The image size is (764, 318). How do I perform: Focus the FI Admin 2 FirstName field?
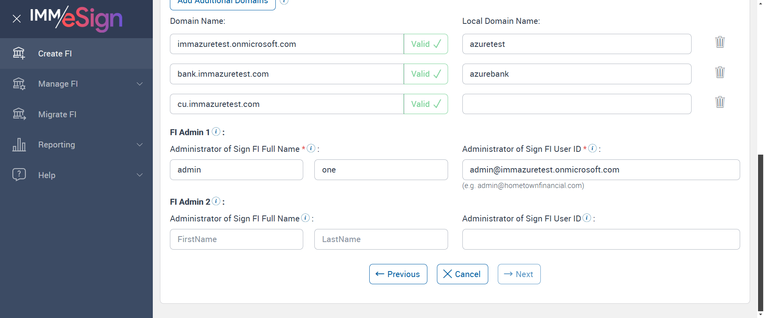tap(236, 239)
